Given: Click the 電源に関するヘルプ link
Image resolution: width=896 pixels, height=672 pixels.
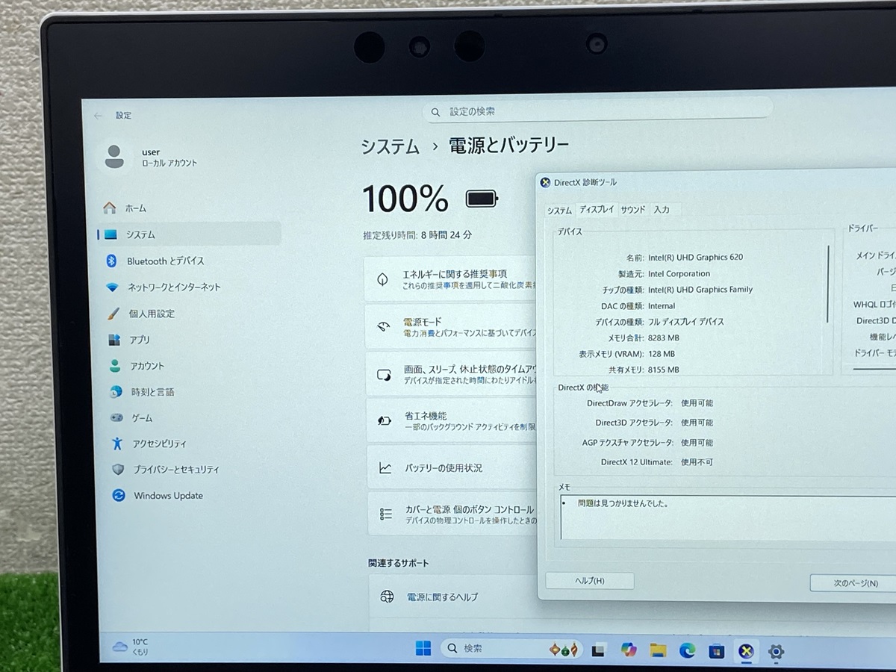Looking at the screenshot, I should (x=442, y=597).
